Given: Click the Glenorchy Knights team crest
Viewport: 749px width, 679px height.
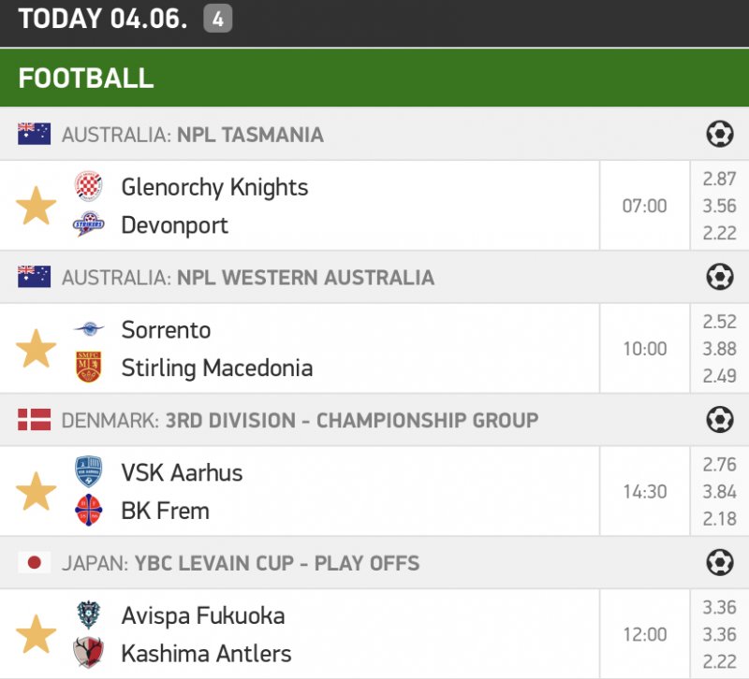Looking at the screenshot, I should click(x=89, y=186).
